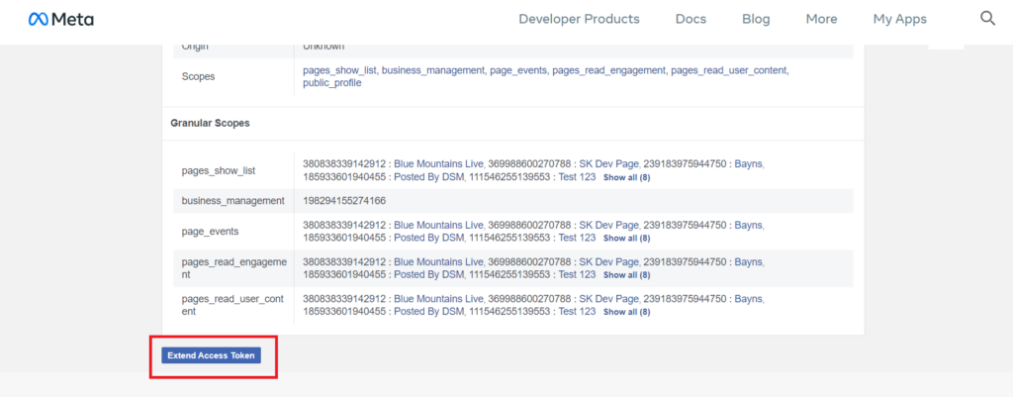
Task: Select the business_management row label
Action: click(x=233, y=201)
